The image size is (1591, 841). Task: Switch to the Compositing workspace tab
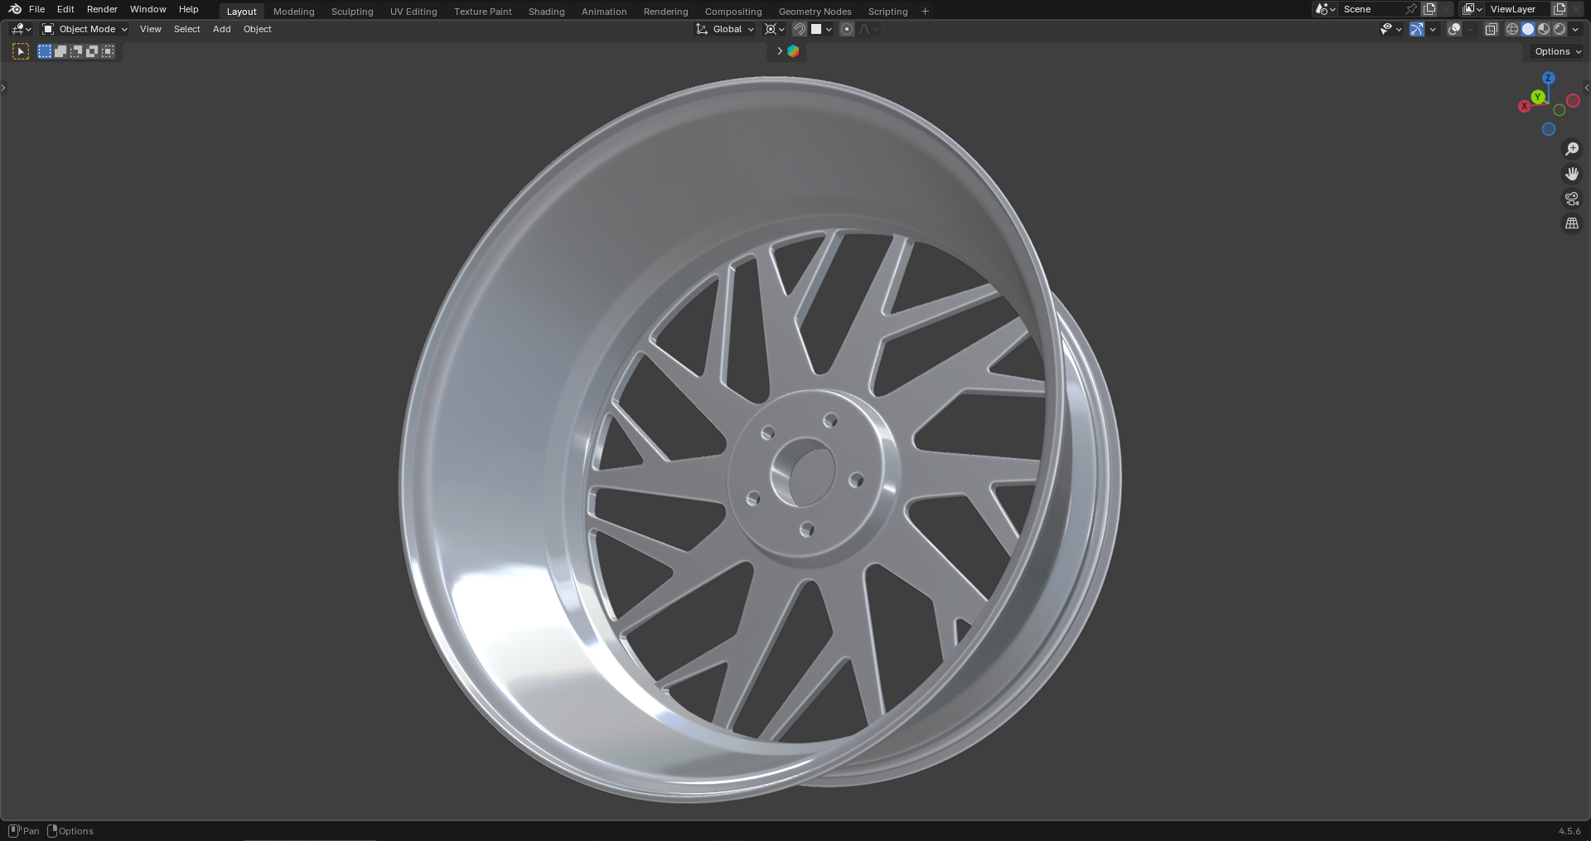(733, 12)
